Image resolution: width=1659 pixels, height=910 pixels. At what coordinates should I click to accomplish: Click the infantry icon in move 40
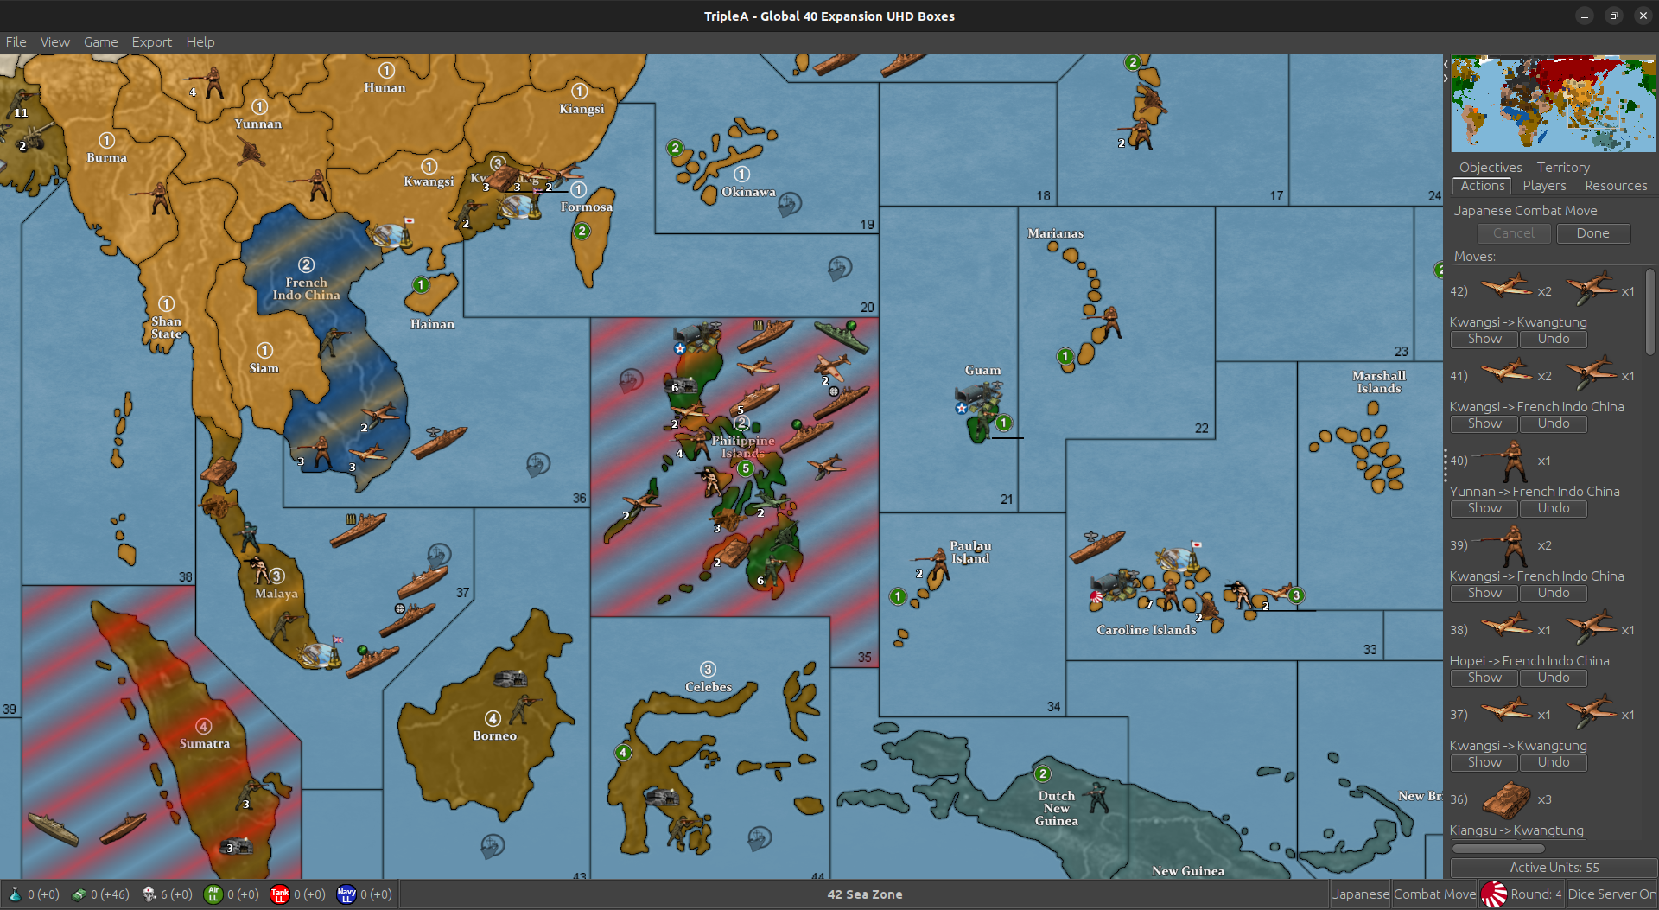[x=1503, y=461]
